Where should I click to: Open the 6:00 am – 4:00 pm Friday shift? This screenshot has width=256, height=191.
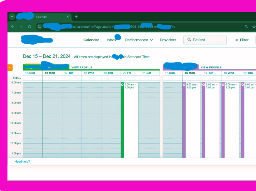point(130,120)
